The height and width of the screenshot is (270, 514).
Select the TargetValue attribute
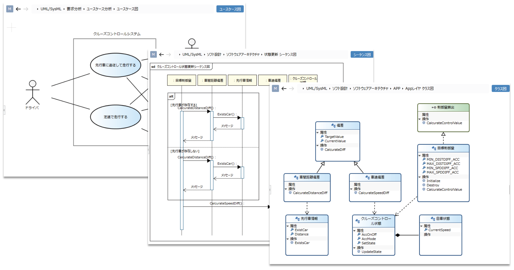[x=334, y=137]
